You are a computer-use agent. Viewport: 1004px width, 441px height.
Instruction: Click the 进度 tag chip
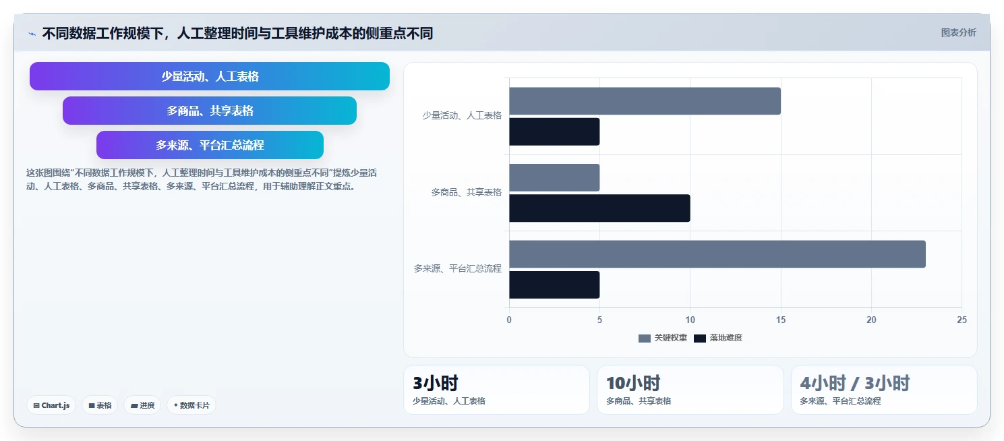[142, 405]
